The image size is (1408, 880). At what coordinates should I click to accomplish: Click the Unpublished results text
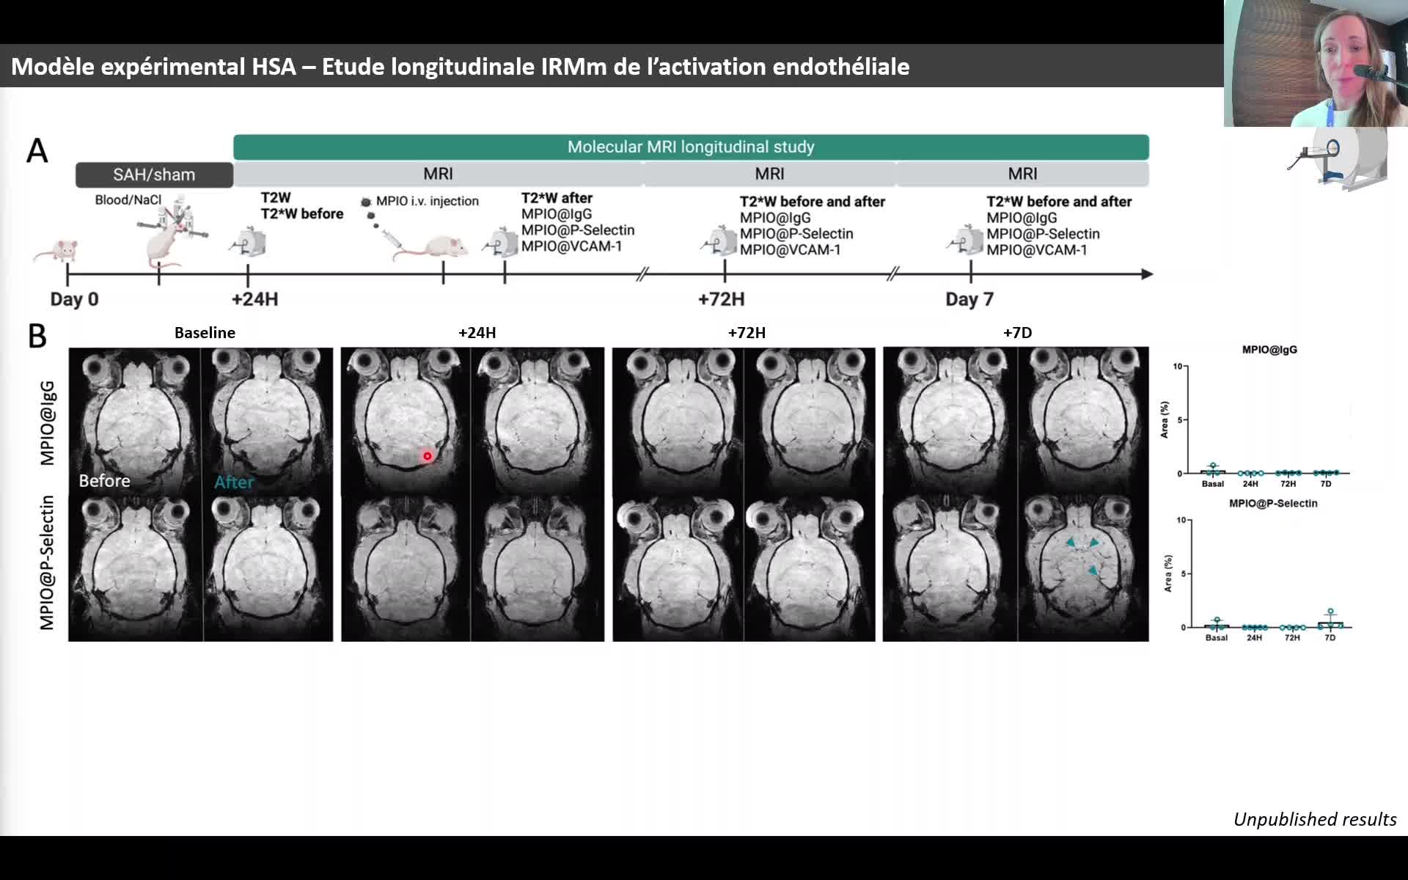pos(1314,819)
